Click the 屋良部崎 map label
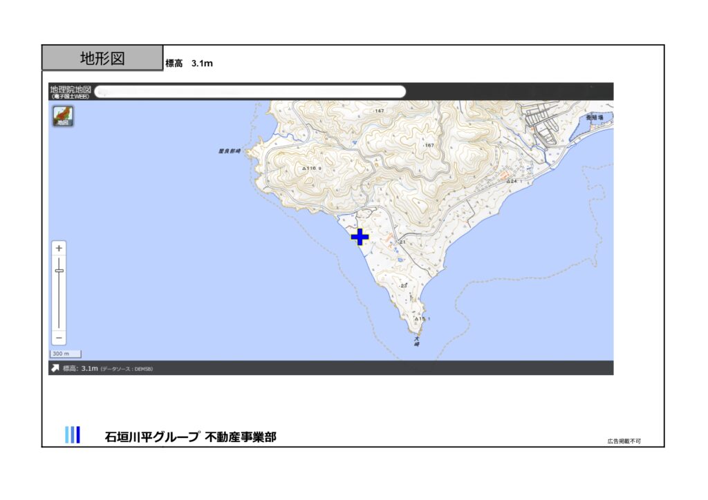The image size is (708, 500). click(230, 151)
